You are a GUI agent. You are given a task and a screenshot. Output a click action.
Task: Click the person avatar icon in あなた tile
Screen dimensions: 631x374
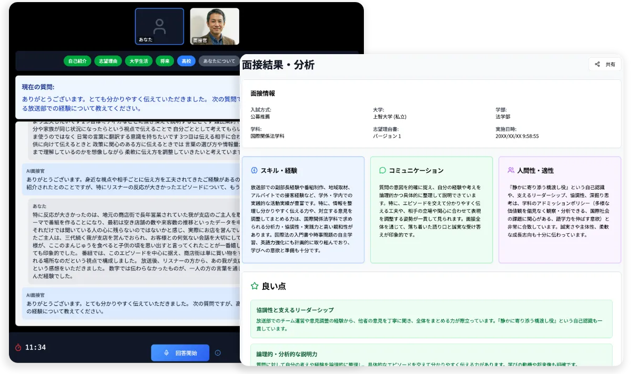(159, 24)
